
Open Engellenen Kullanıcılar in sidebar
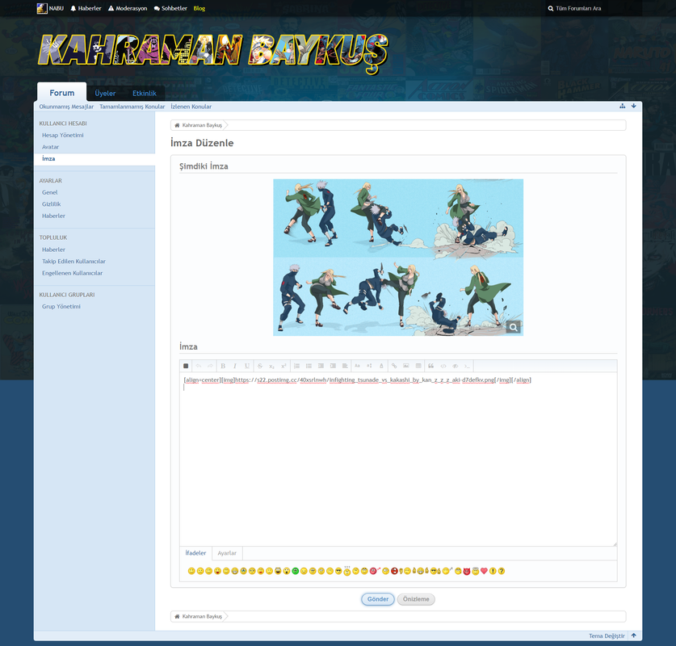pyautogui.click(x=73, y=273)
